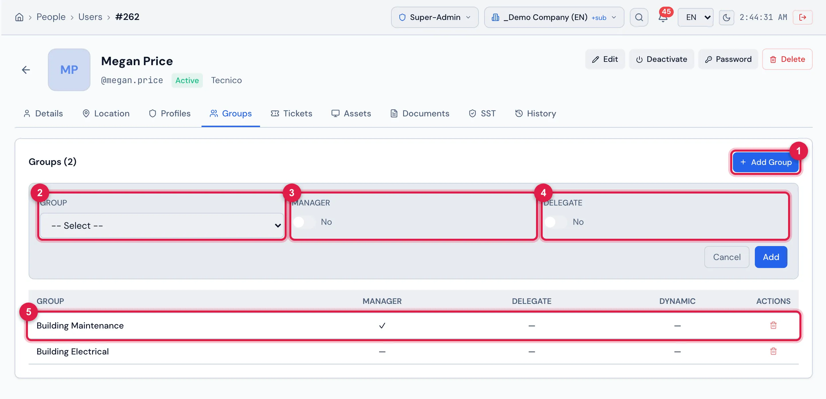
Task: Open the _Demo Company (EN) selector
Action: point(554,17)
